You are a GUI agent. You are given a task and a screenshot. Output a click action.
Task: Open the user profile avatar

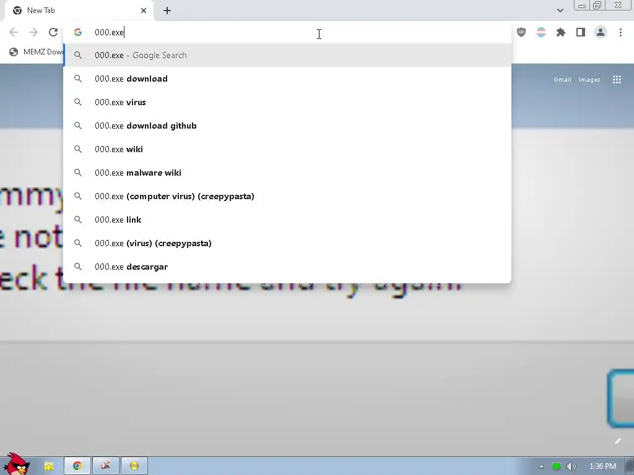pyautogui.click(x=601, y=32)
